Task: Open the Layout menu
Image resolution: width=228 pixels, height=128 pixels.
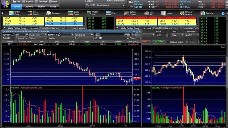Action: [x=27, y=1]
